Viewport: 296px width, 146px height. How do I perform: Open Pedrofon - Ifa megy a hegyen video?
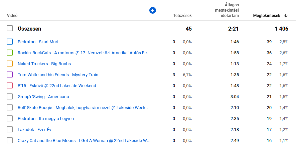tap(46, 118)
